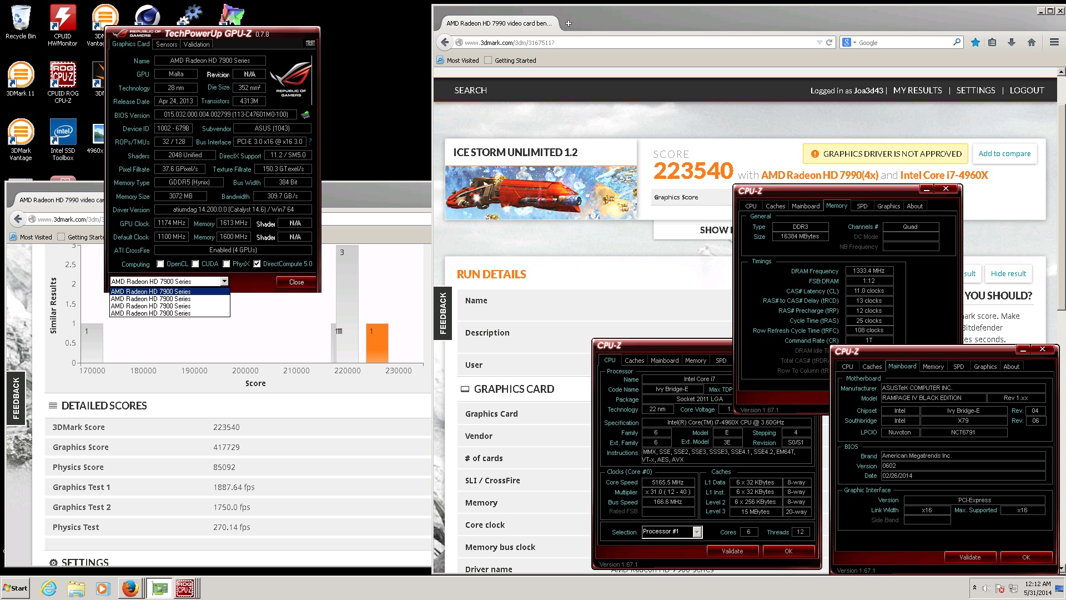The height and width of the screenshot is (600, 1066).
Task: Click search magnifier in Google box
Action: pyautogui.click(x=957, y=42)
